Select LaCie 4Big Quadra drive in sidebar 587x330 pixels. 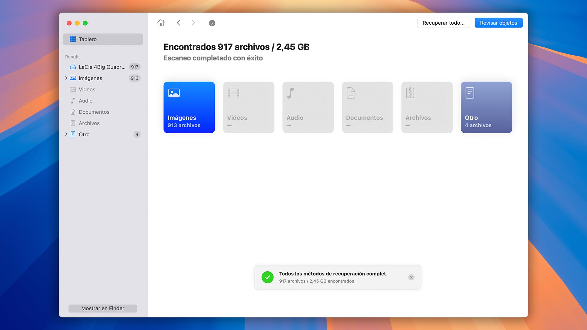(x=103, y=67)
